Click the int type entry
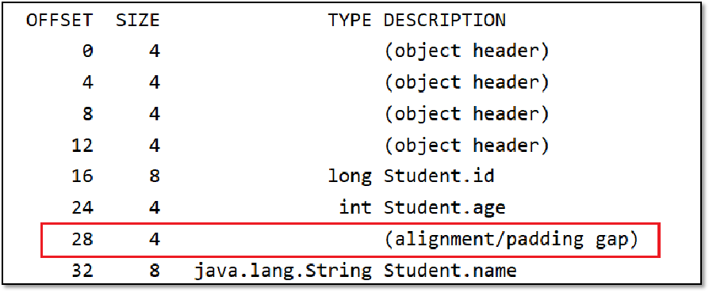This screenshot has height=292, width=709. coord(355,207)
